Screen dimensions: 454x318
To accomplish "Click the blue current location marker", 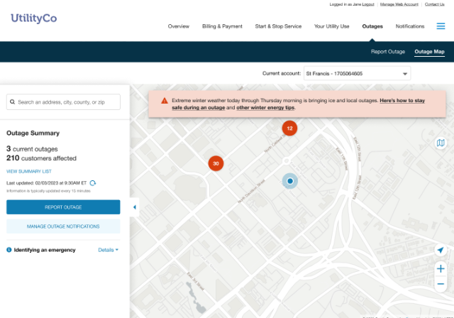I will click(x=289, y=182).
